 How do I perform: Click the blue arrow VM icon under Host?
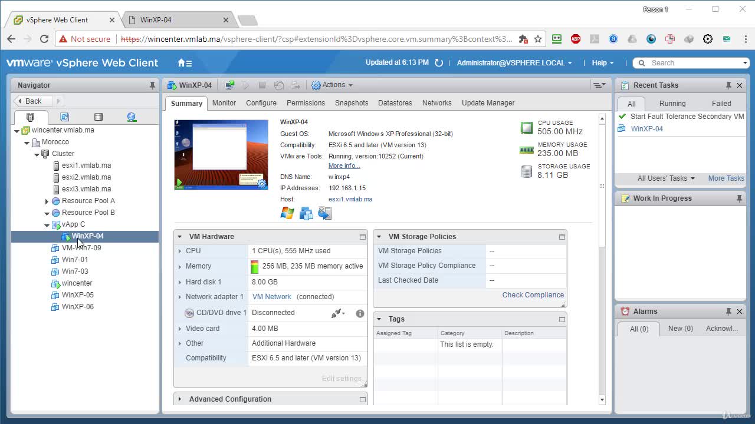[324, 213]
